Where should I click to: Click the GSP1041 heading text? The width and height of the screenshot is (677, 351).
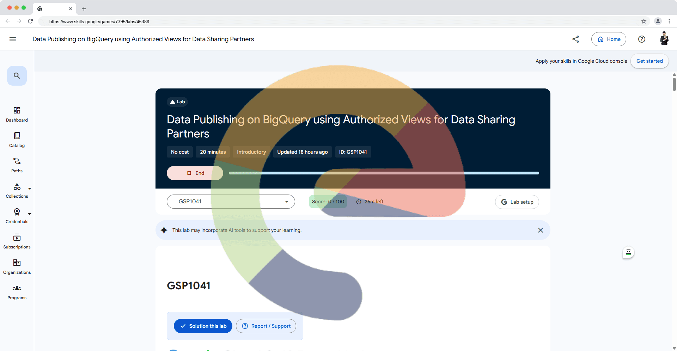(189, 285)
